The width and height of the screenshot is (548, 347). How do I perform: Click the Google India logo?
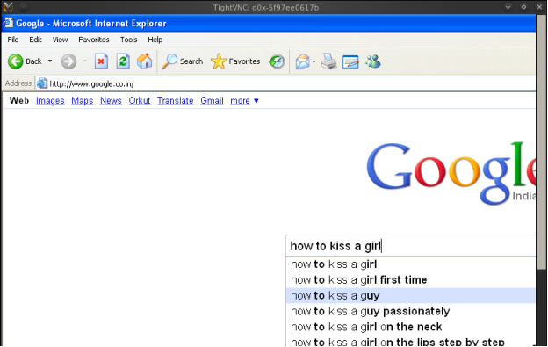(451, 173)
